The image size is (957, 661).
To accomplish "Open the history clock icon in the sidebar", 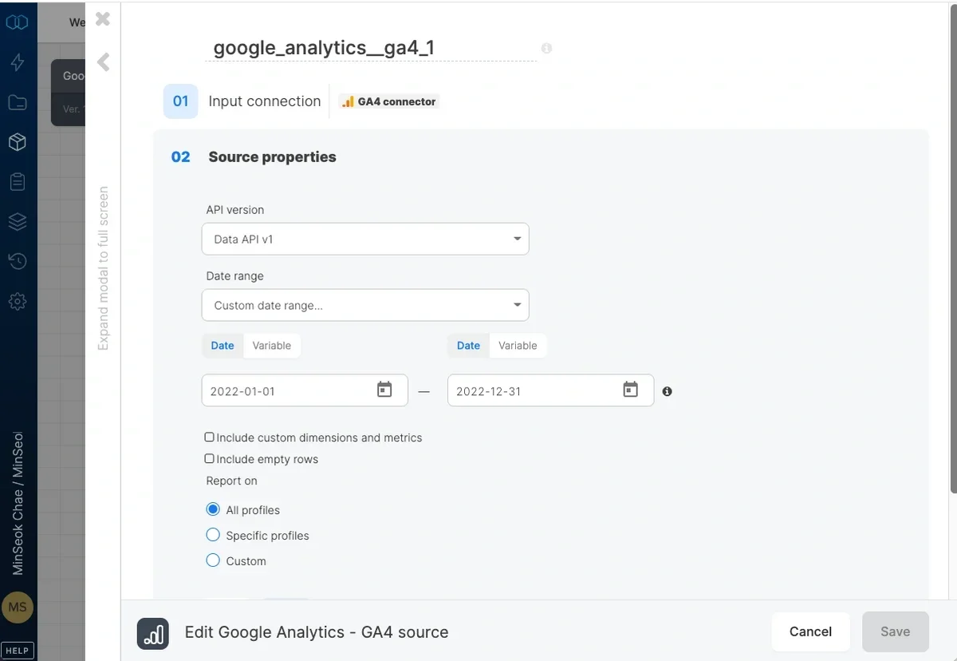I will click(x=17, y=261).
